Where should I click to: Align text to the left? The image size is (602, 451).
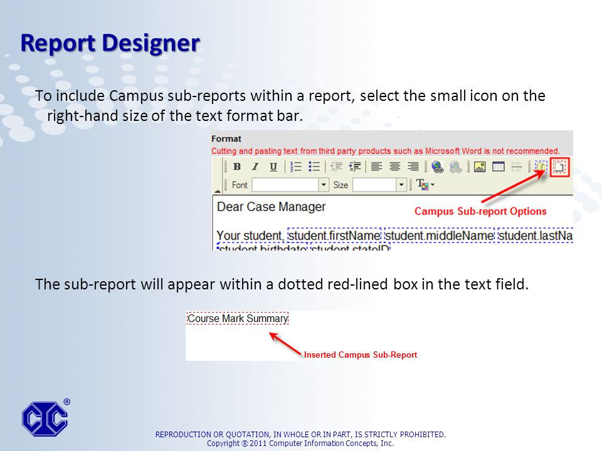coord(377,167)
